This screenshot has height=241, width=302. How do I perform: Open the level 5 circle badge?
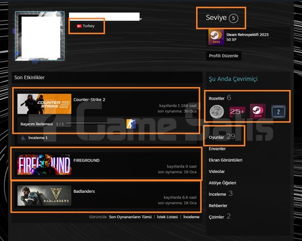(234, 18)
